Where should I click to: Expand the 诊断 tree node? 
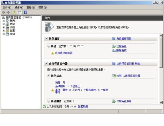(x=4, y=27)
